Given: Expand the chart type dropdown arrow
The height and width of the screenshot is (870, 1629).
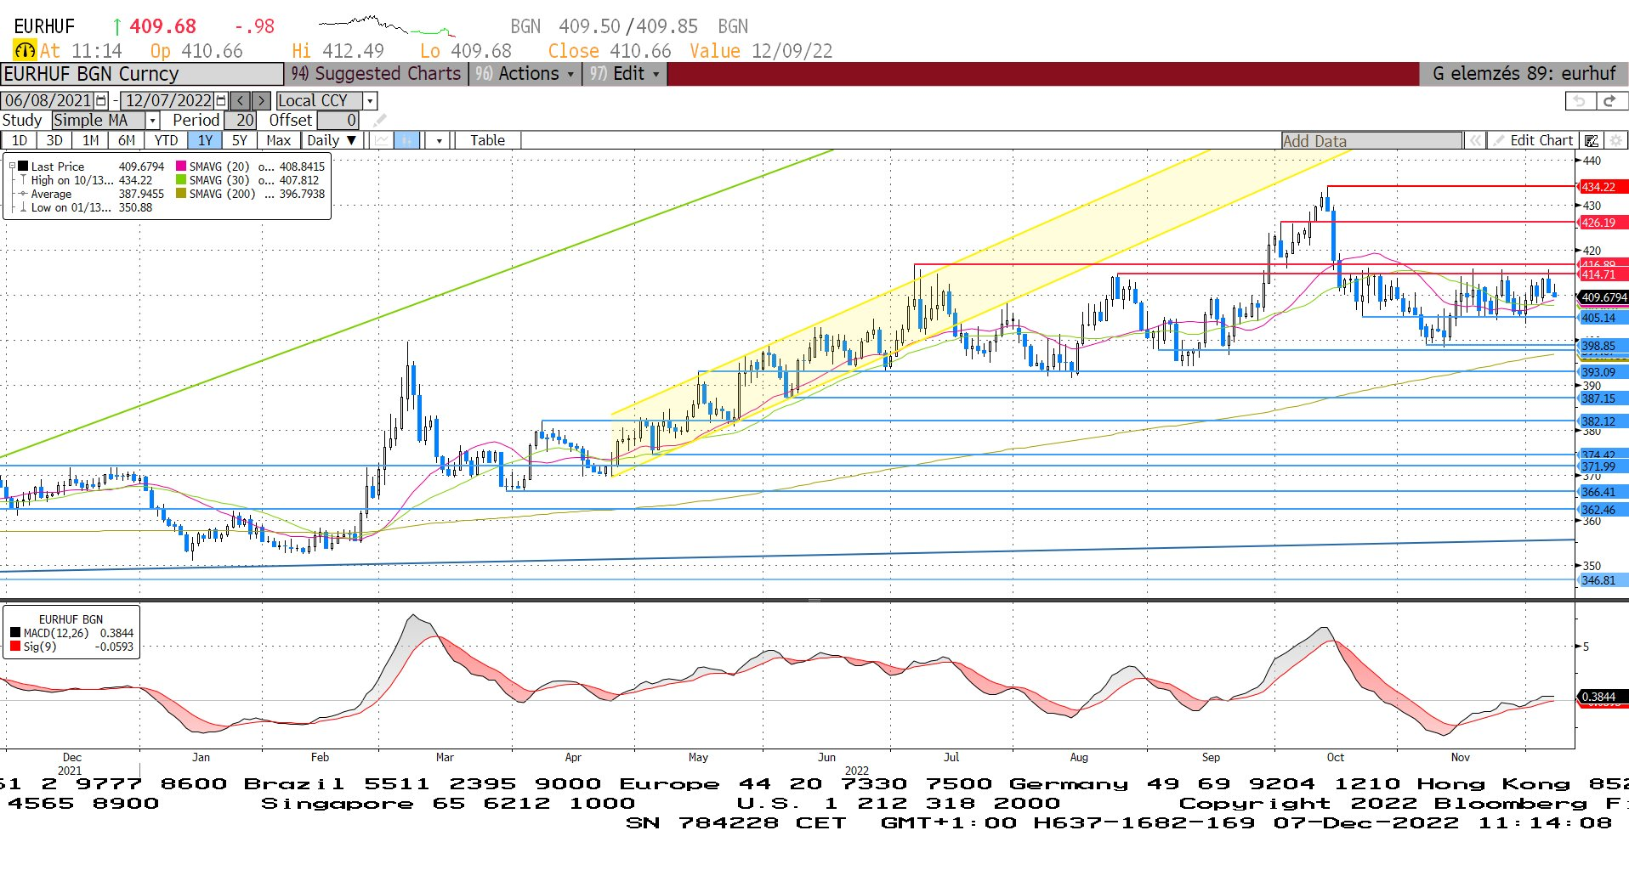Looking at the screenshot, I should pyautogui.click(x=439, y=140).
